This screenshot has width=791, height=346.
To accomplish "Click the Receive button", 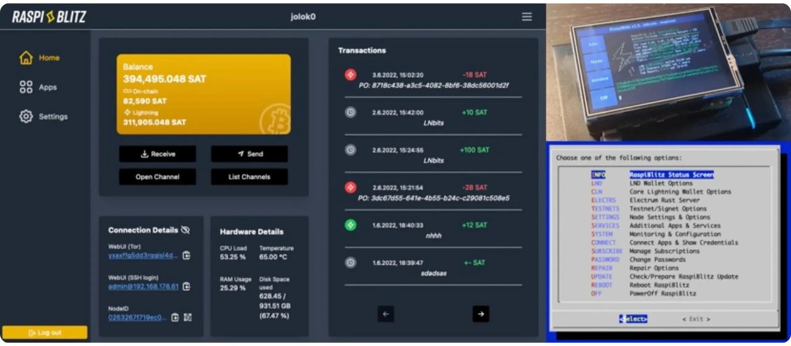I will [158, 154].
